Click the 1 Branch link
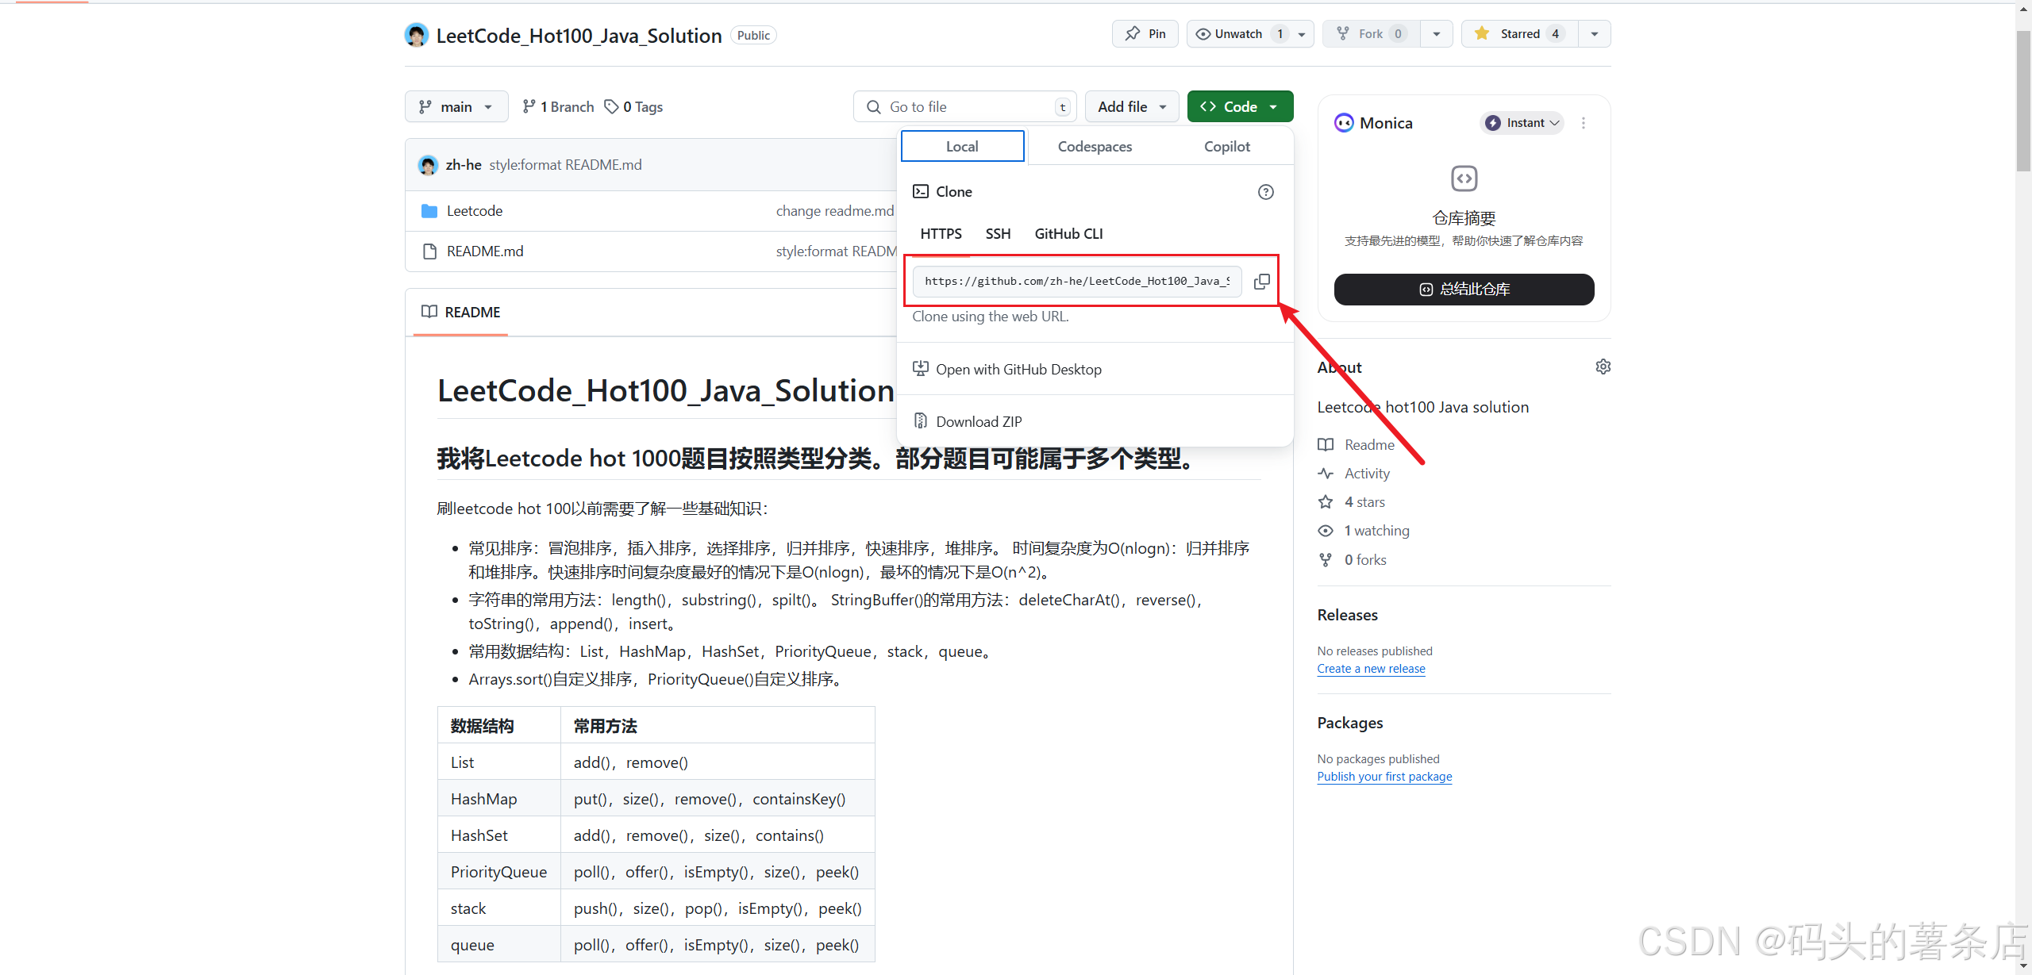Screen dimensions: 2032x975 pyautogui.click(x=558, y=107)
